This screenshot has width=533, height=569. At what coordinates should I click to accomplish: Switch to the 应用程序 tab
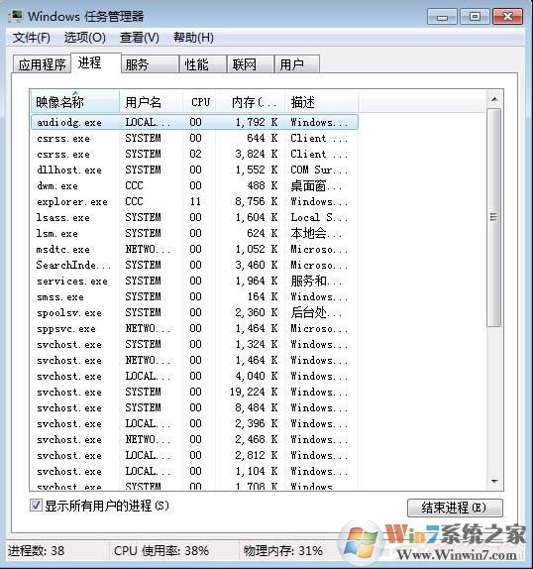click(42, 64)
